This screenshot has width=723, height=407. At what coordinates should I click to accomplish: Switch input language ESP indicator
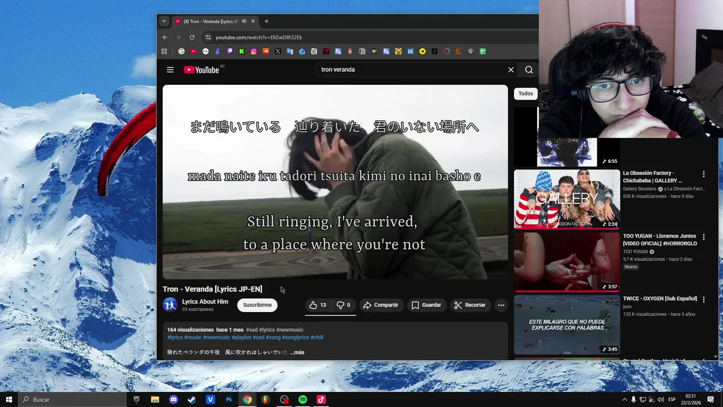click(x=672, y=400)
